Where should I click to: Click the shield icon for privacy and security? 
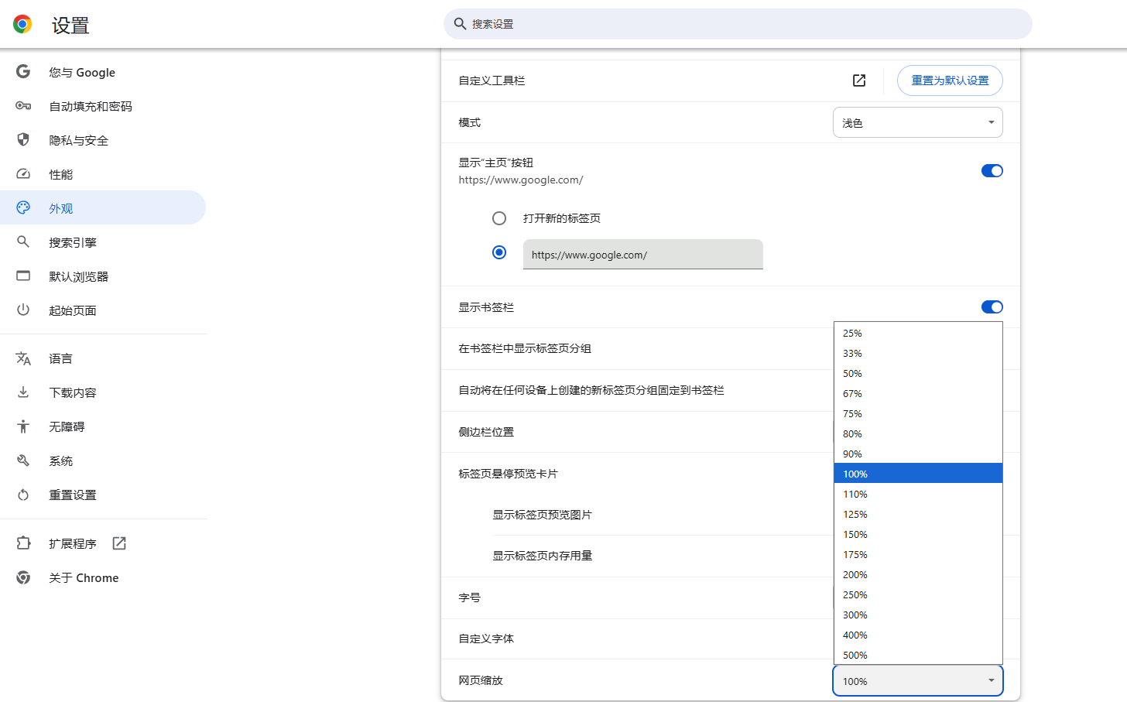tap(23, 139)
